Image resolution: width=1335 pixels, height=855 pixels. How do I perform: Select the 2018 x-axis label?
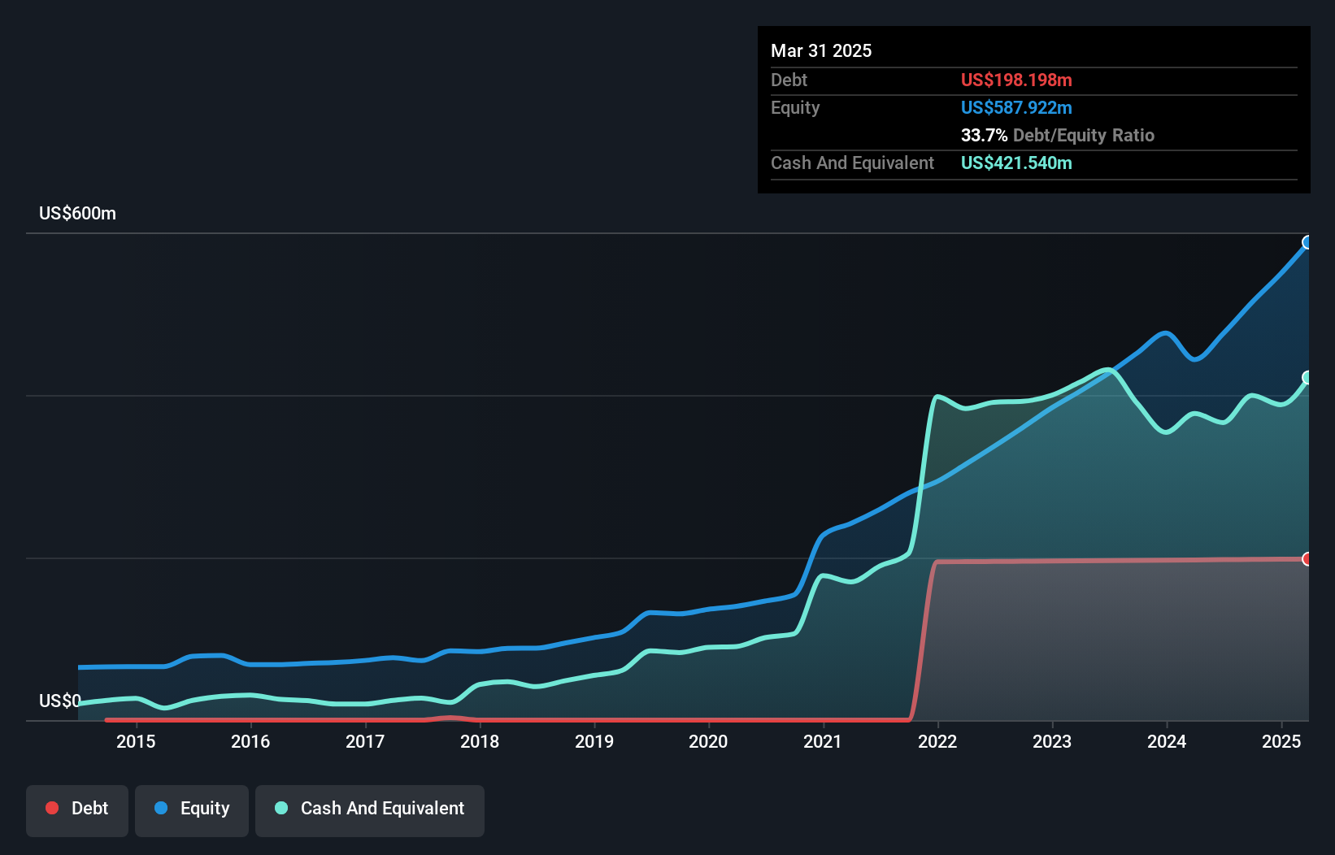point(480,741)
